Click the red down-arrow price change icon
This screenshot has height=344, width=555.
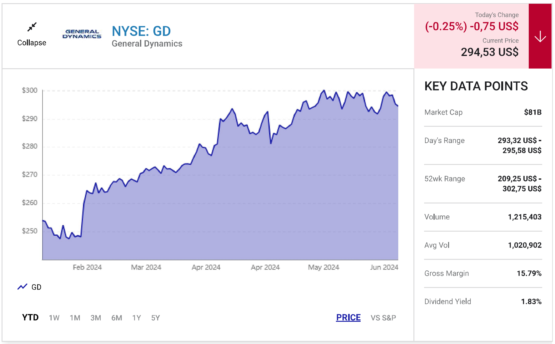point(540,36)
